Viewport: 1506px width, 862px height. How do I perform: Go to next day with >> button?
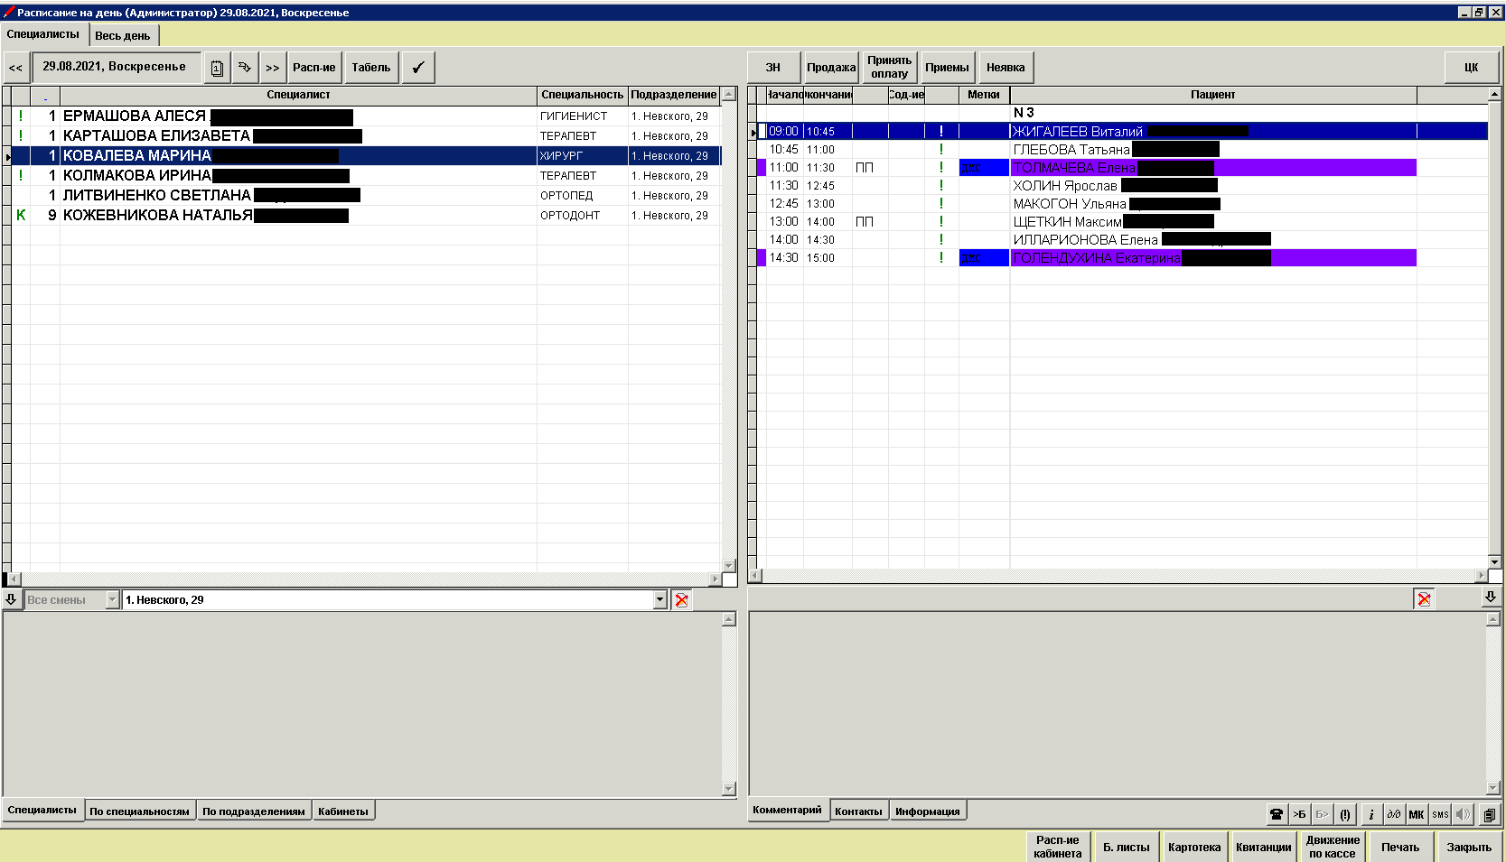(x=272, y=68)
